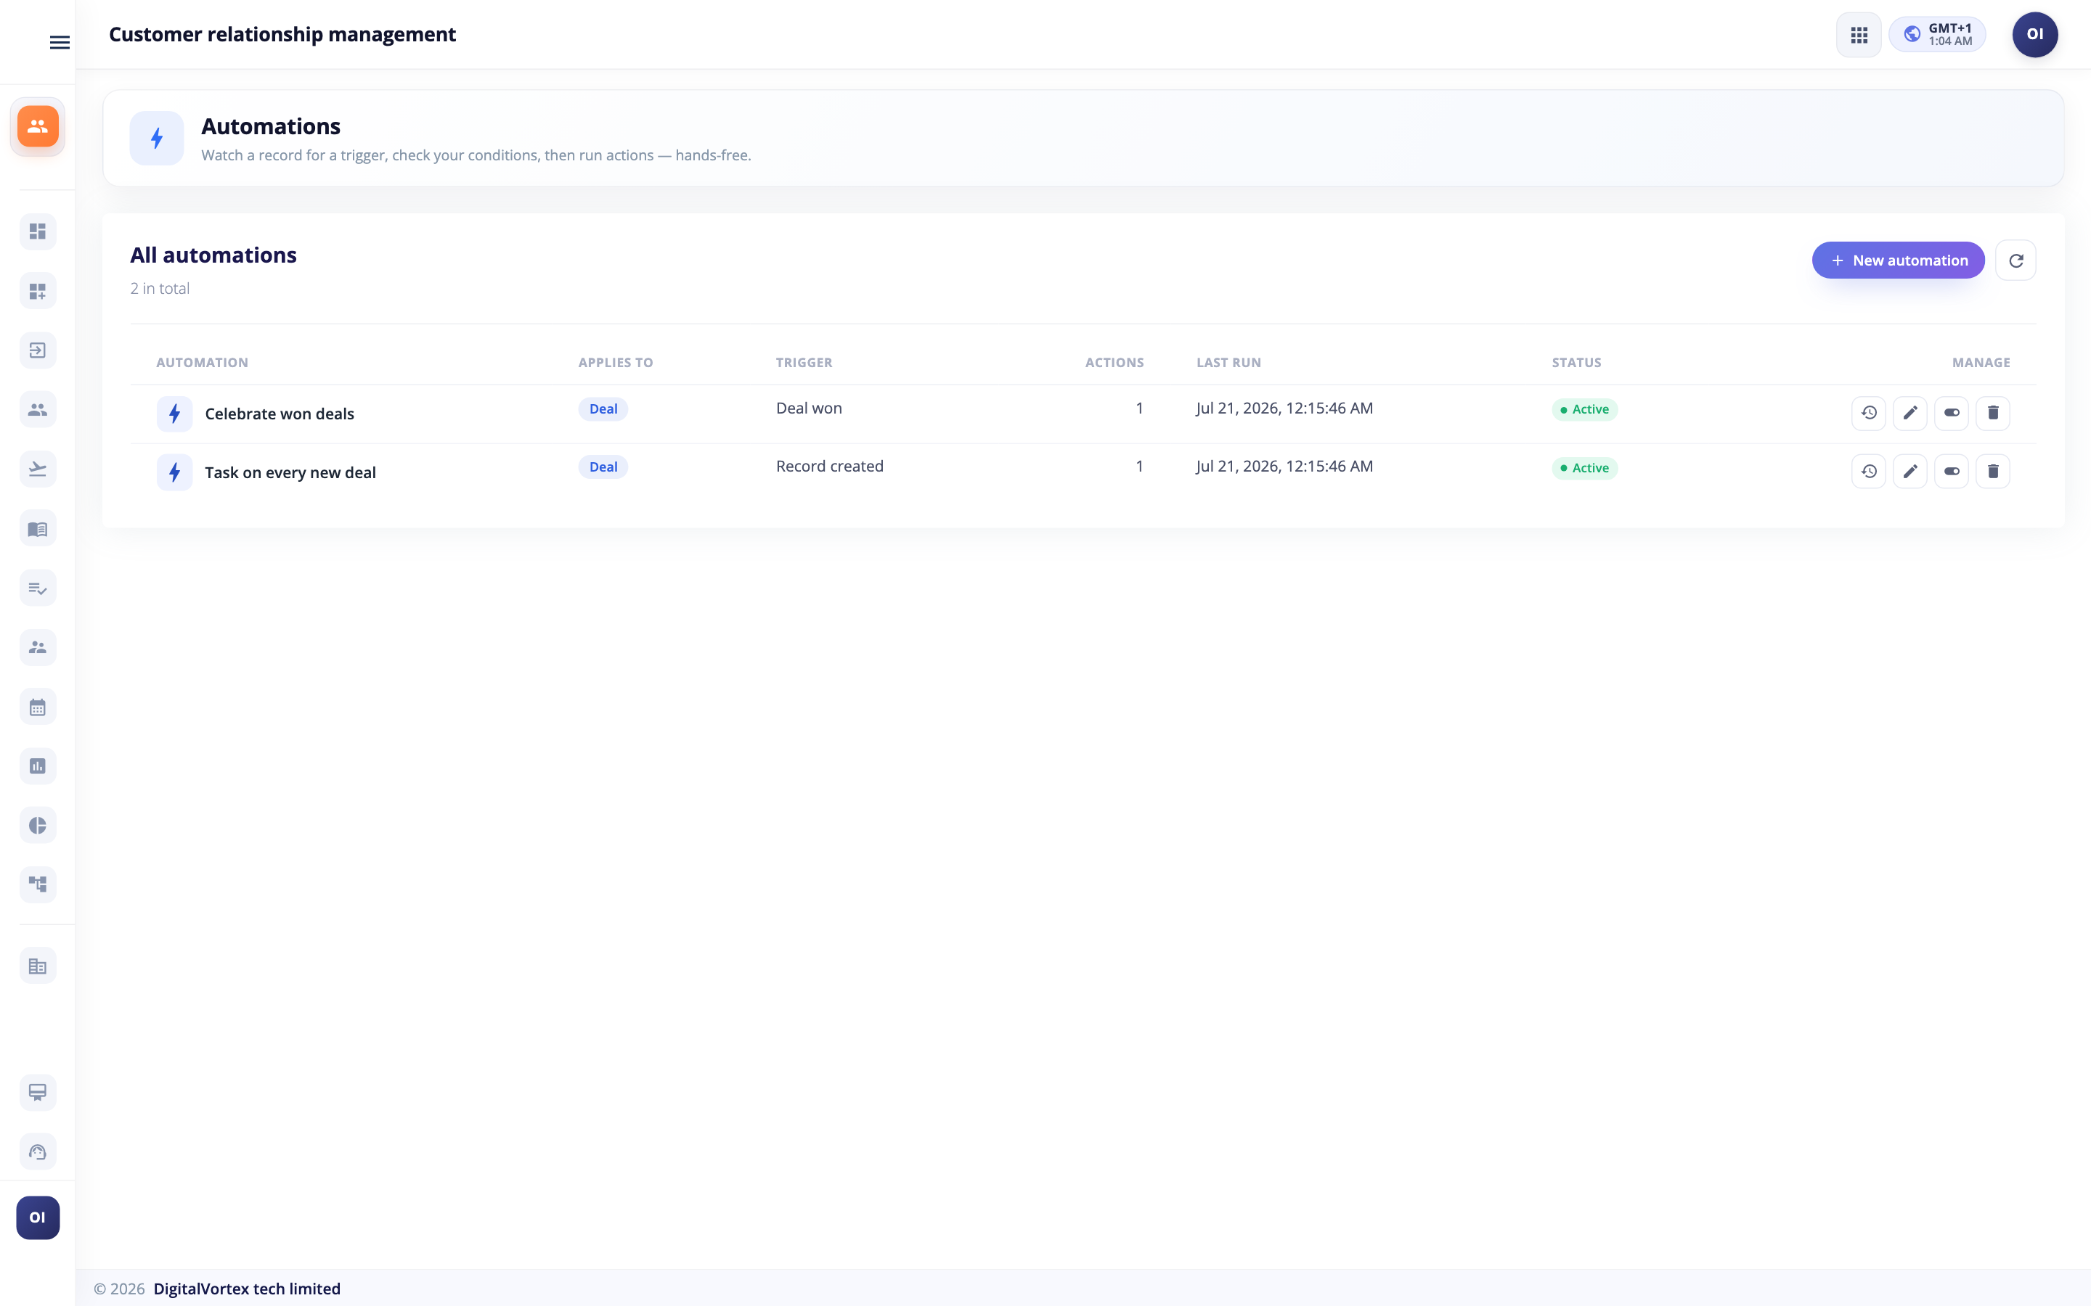This screenshot has height=1306, width=2091.
Task: Open the calendar sidebar icon
Action: (38, 707)
